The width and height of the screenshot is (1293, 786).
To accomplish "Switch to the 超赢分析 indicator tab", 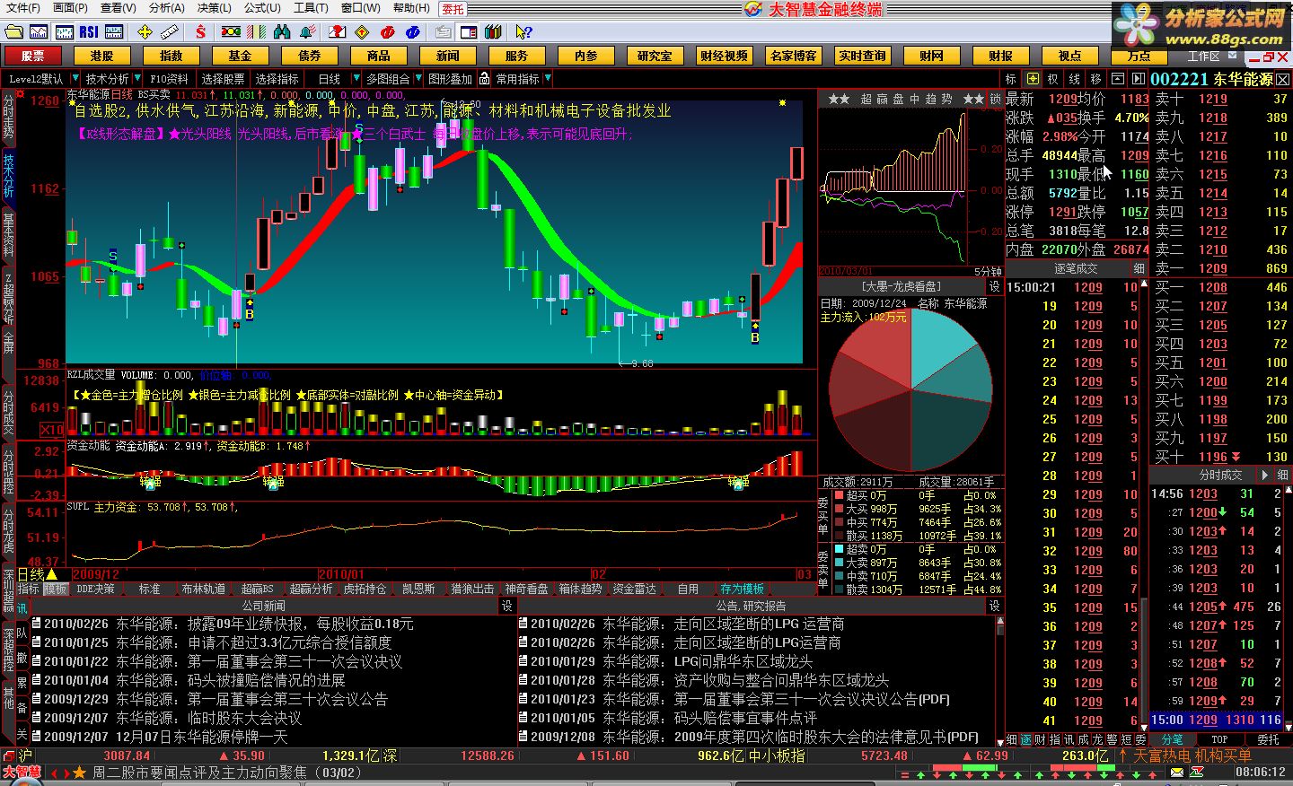I will click(311, 589).
